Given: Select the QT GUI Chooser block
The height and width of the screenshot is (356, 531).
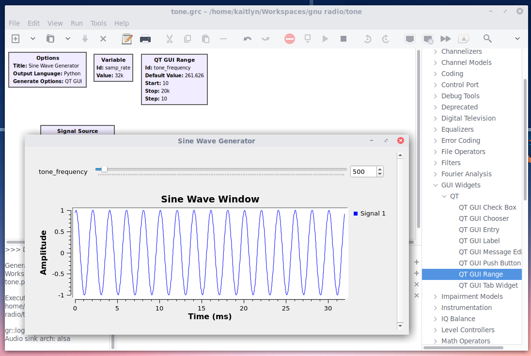Looking at the screenshot, I should [x=484, y=218].
